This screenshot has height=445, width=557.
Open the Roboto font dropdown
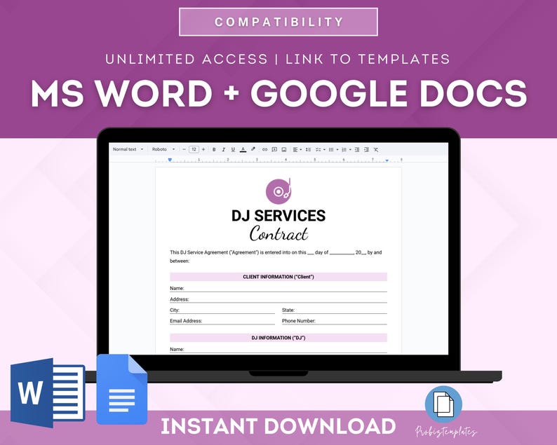(x=163, y=149)
